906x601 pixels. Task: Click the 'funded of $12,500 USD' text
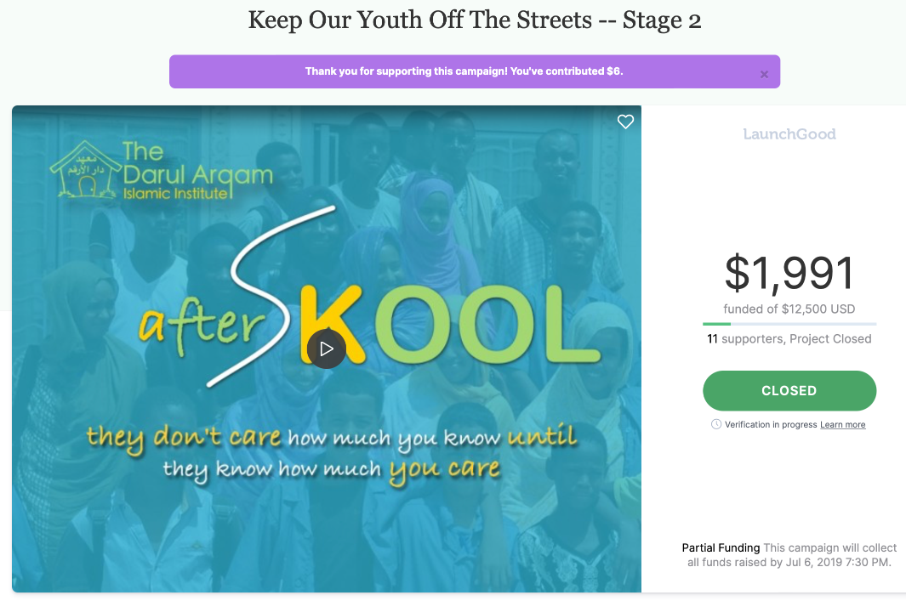click(789, 309)
